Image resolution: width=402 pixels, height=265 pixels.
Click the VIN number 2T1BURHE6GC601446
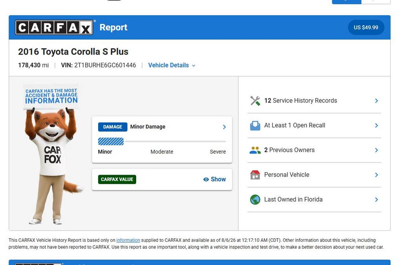click(105, 65)
